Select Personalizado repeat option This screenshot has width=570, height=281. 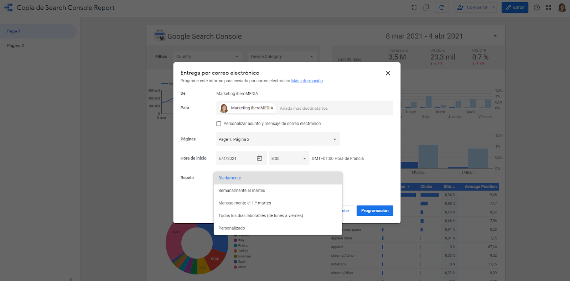(278, 228)
